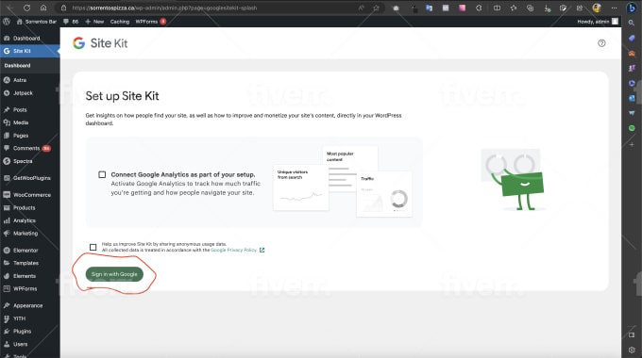
Task: Open the Google Privacy Policy link
Action: tap(234, 250)
